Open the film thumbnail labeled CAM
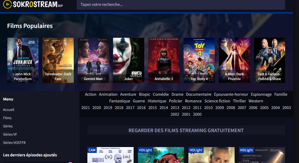 [x=110, y=156]
